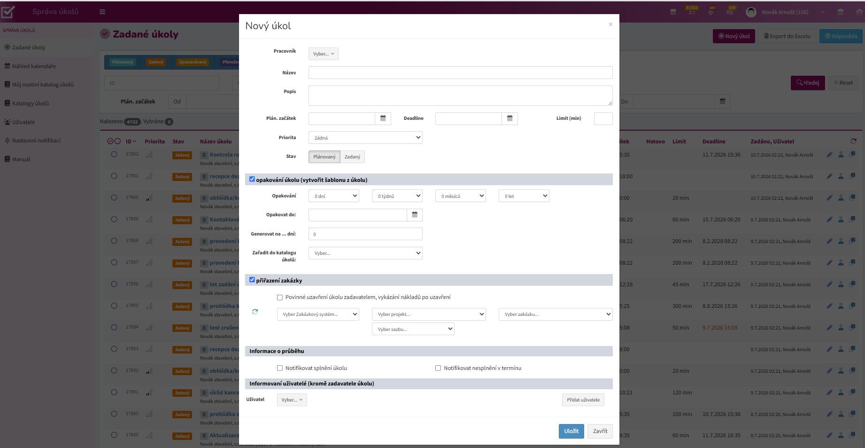The width and height of the screenshot is (865, 448).
Task: Open the Uživatel Vyber dropdown
Action: pyautogui.click(x=292, y=400)
